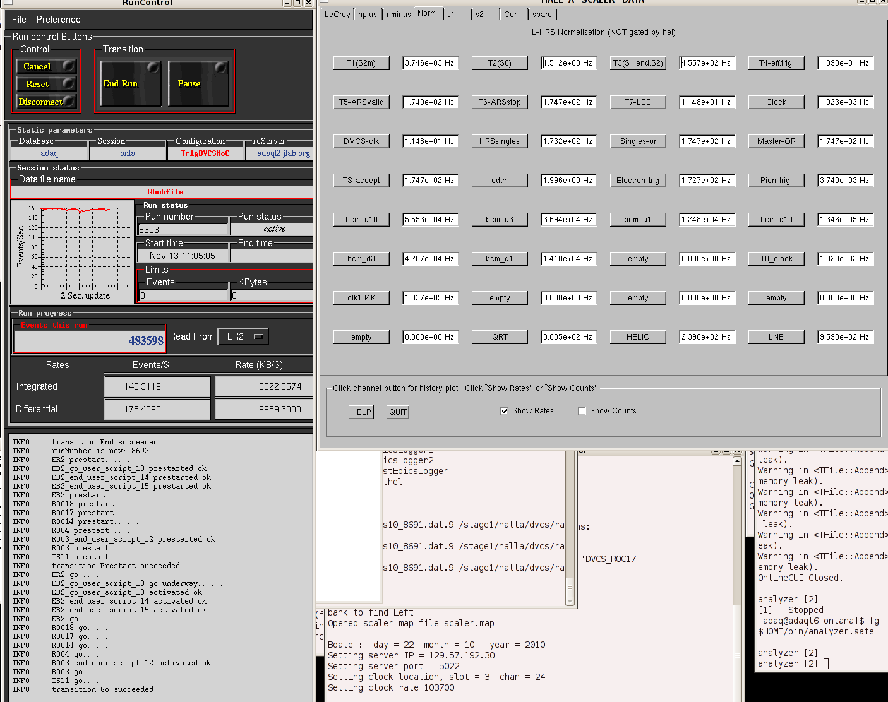Open the Clock channel history plot
Image resolution: width=888 pixels, height=702 pixels.
[x=776, y=102]
